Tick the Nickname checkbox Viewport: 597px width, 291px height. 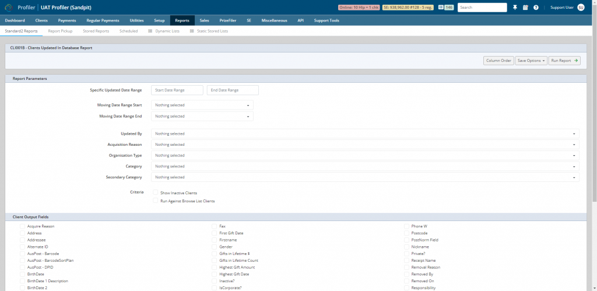tap(406, 247)
